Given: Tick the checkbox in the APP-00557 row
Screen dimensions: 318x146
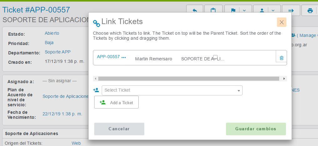Looking at the screenshot, I should coord(215,57).
